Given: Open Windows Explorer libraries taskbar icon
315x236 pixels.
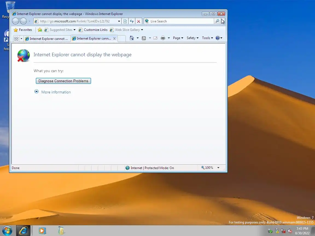Looking at the screenshot, I should click(x=61, y=231).
